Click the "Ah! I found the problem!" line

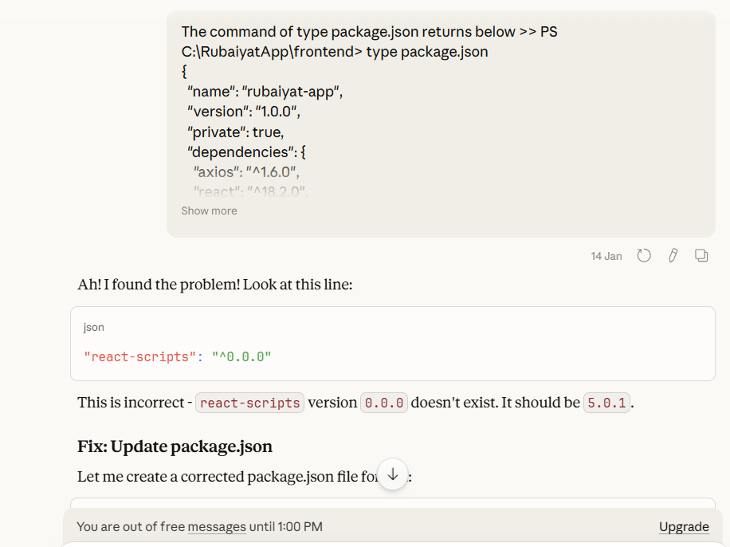215,285
